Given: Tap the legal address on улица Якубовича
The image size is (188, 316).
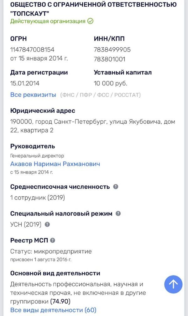Looking at the screenshot, I should point(92,126).
